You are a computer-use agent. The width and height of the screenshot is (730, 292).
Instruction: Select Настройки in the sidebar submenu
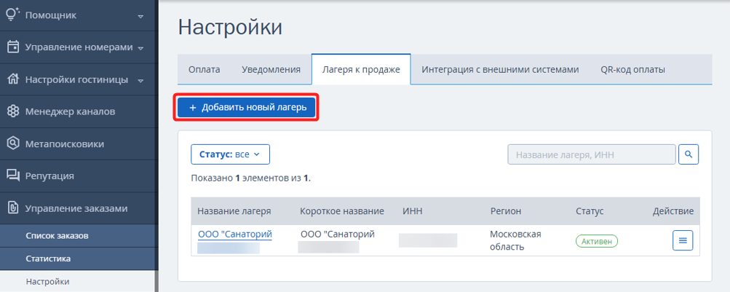78,281
